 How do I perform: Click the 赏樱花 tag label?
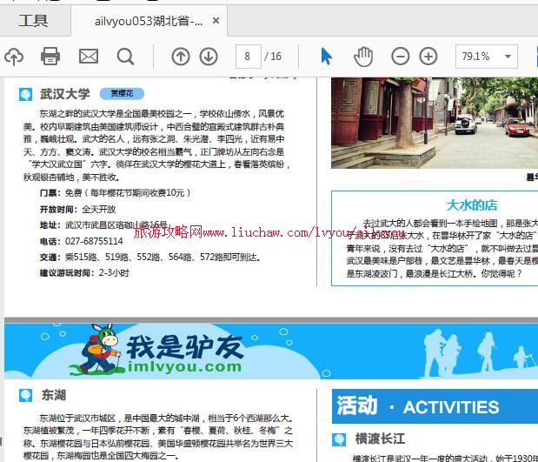coord(121,94)
